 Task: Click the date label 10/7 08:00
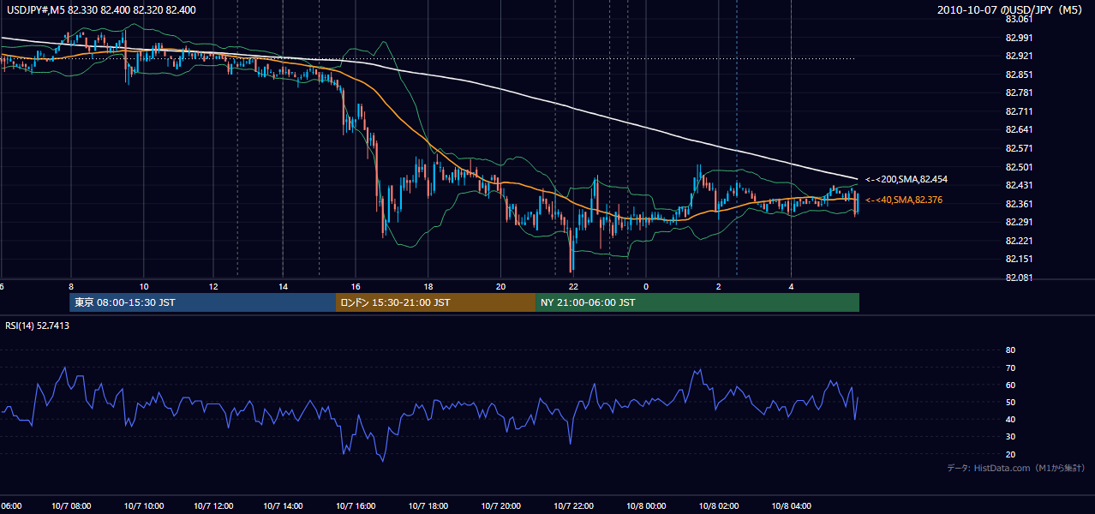click(70, 506)
